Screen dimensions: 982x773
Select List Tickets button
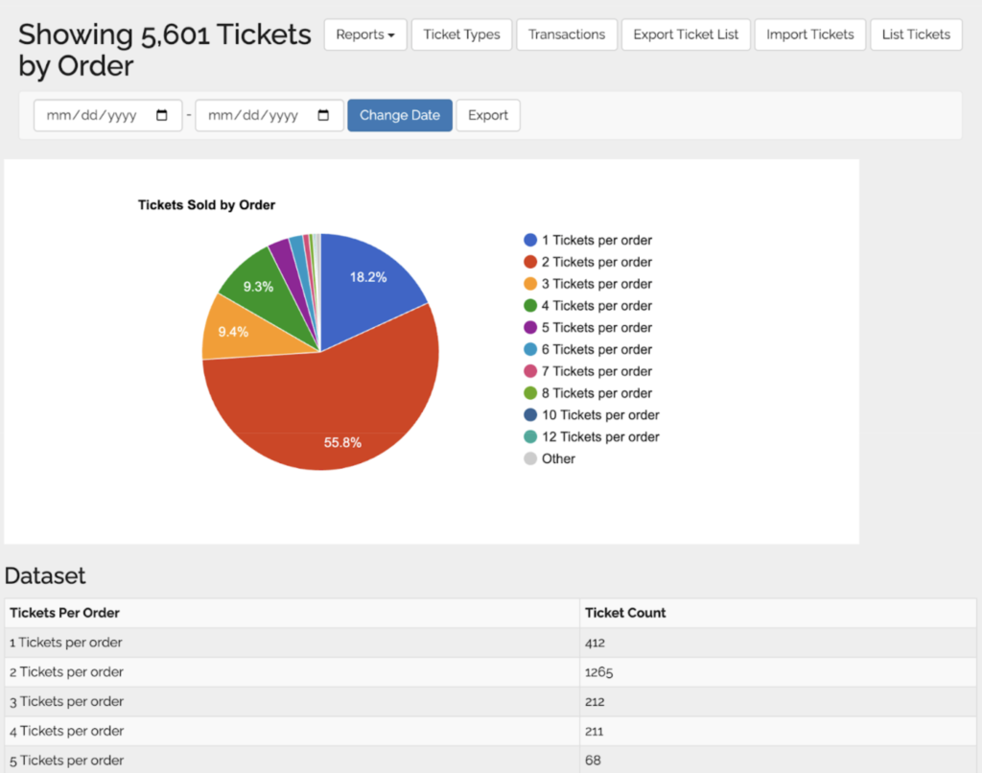pos(916,35)
